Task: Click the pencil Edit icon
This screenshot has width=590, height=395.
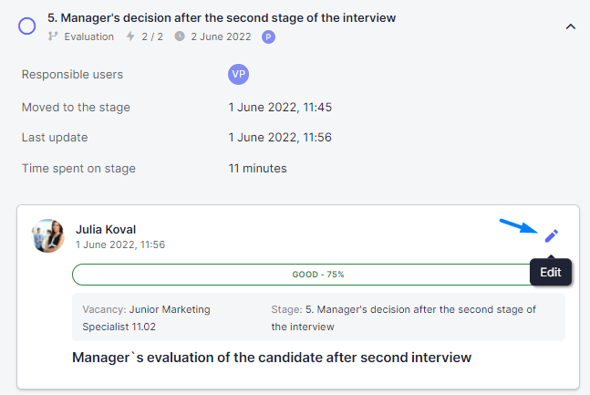Action: tap(551, 236)
